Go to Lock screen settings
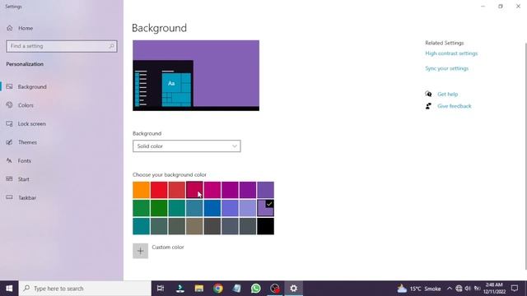The height and width of the screenshot is (296, 527). click(x=31, y=124)
